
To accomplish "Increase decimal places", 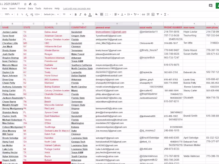I will 31,14.
